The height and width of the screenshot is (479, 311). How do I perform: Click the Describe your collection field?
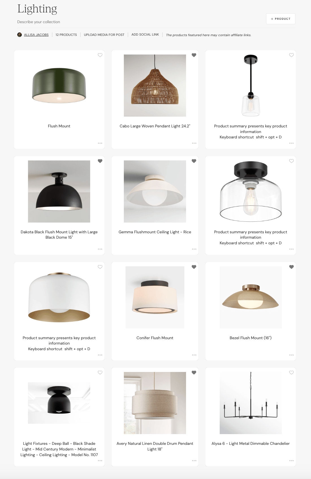click(39, 22)
